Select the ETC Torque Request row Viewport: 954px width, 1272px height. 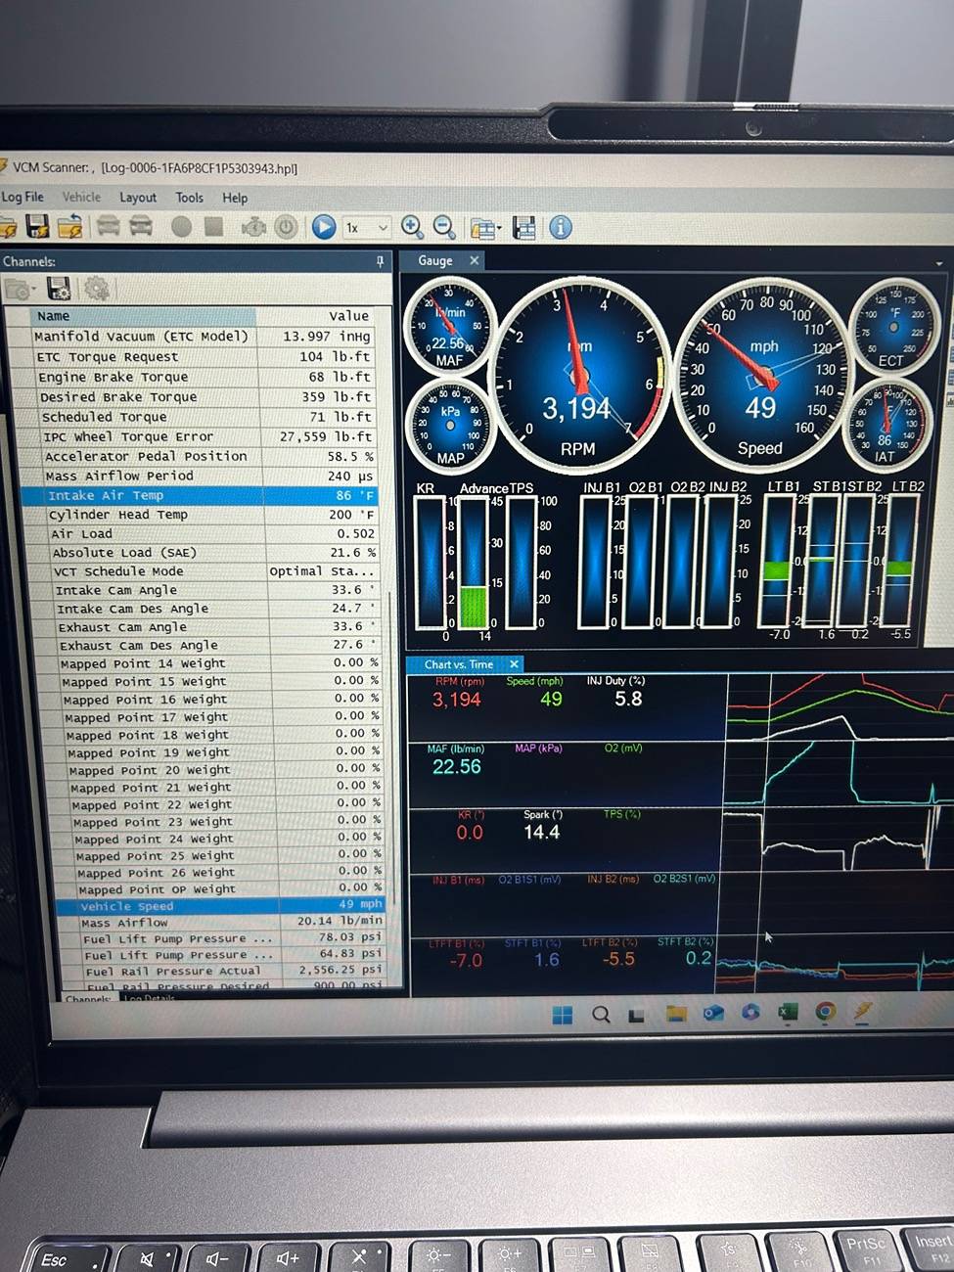click(204, 356)
